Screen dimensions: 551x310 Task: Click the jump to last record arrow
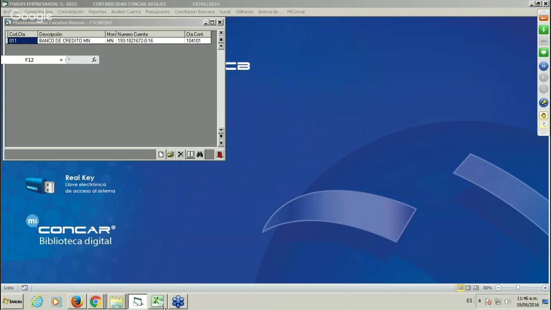(x=221, y=143)
